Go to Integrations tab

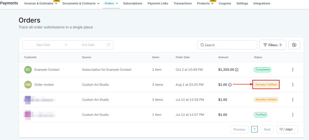coord(262,3)
